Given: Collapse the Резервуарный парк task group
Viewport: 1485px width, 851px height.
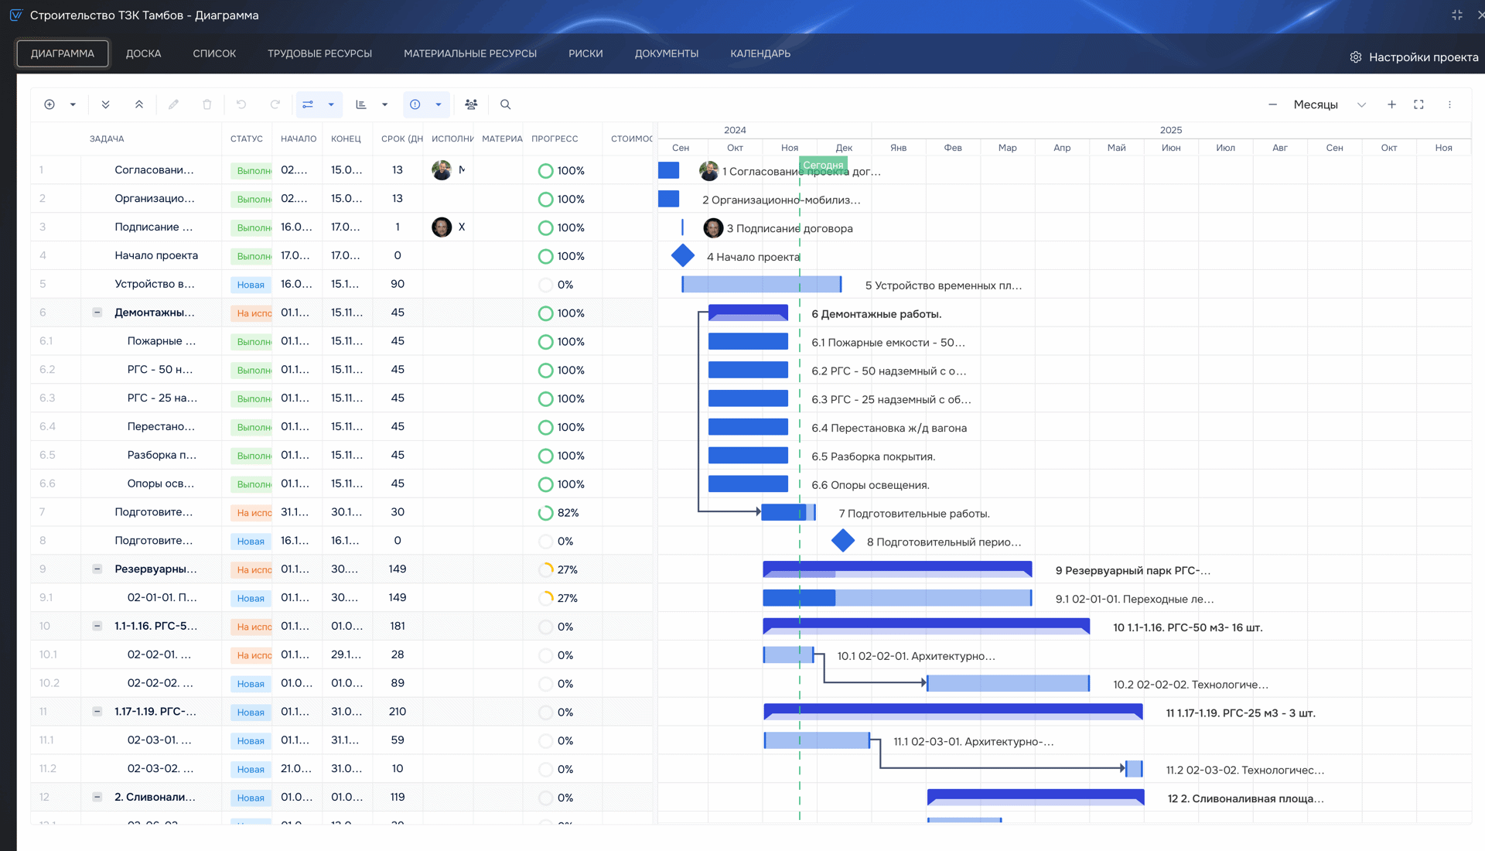Looking at the screenshot, I should [97, 569].
